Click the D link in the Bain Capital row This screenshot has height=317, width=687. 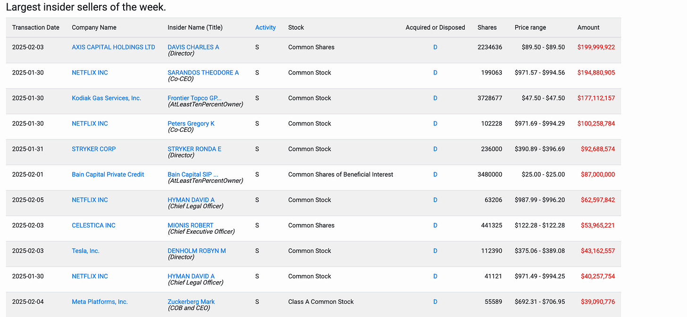point(435,174)
